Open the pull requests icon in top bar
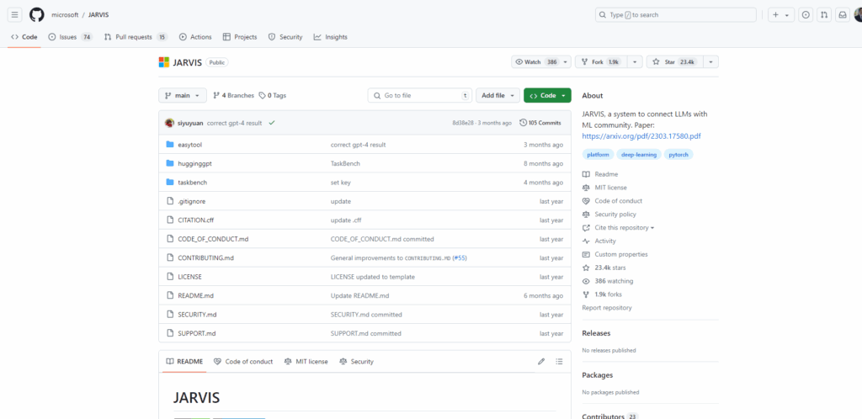The height and width of the screenshot is (419, 862). tap(824, 15)
